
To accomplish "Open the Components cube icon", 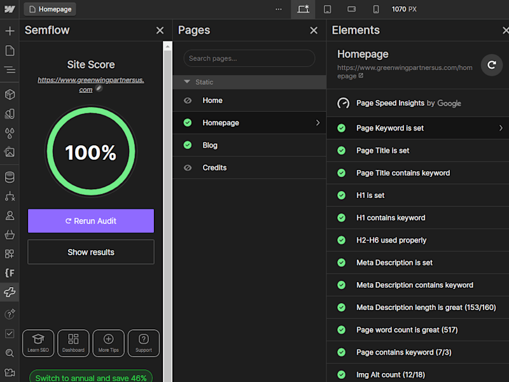I will click(x=10, y=94).
